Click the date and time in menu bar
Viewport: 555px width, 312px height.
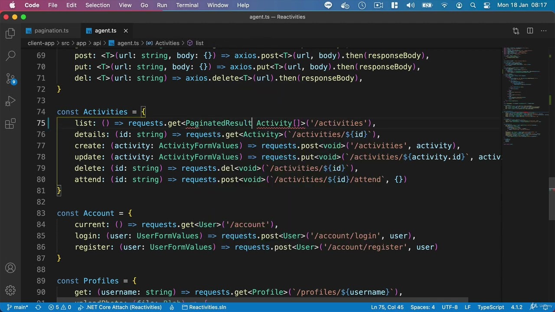[522, 5]
